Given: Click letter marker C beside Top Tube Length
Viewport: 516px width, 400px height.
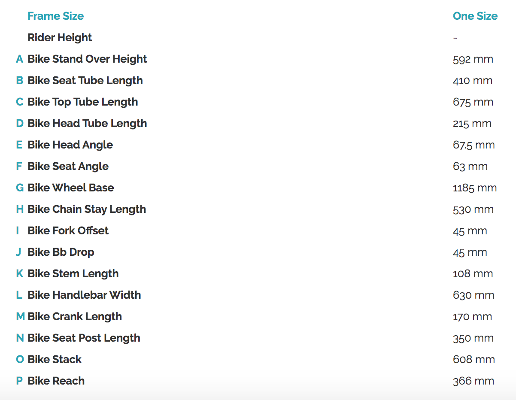Looking at the screenshot, I should (19, 102).
